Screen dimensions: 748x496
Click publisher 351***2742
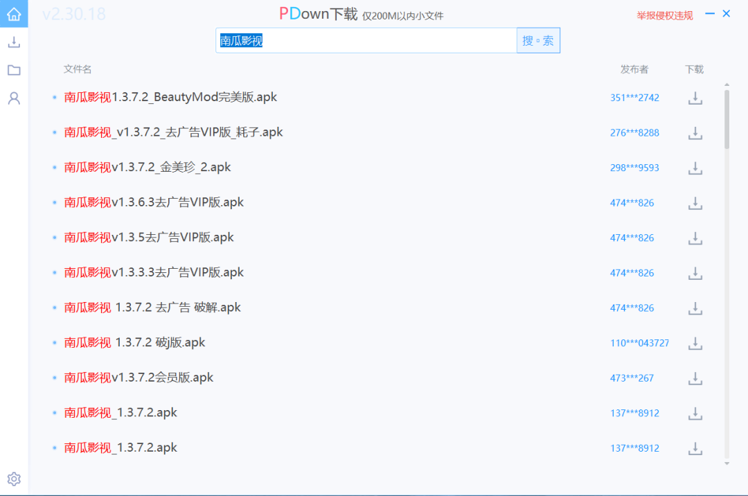pos(634,98)
